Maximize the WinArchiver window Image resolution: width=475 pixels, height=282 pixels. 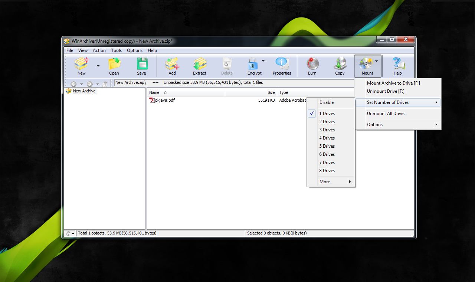(392, 39)
